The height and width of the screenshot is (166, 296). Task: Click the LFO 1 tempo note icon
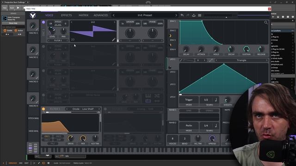click(x=216, y=100)
